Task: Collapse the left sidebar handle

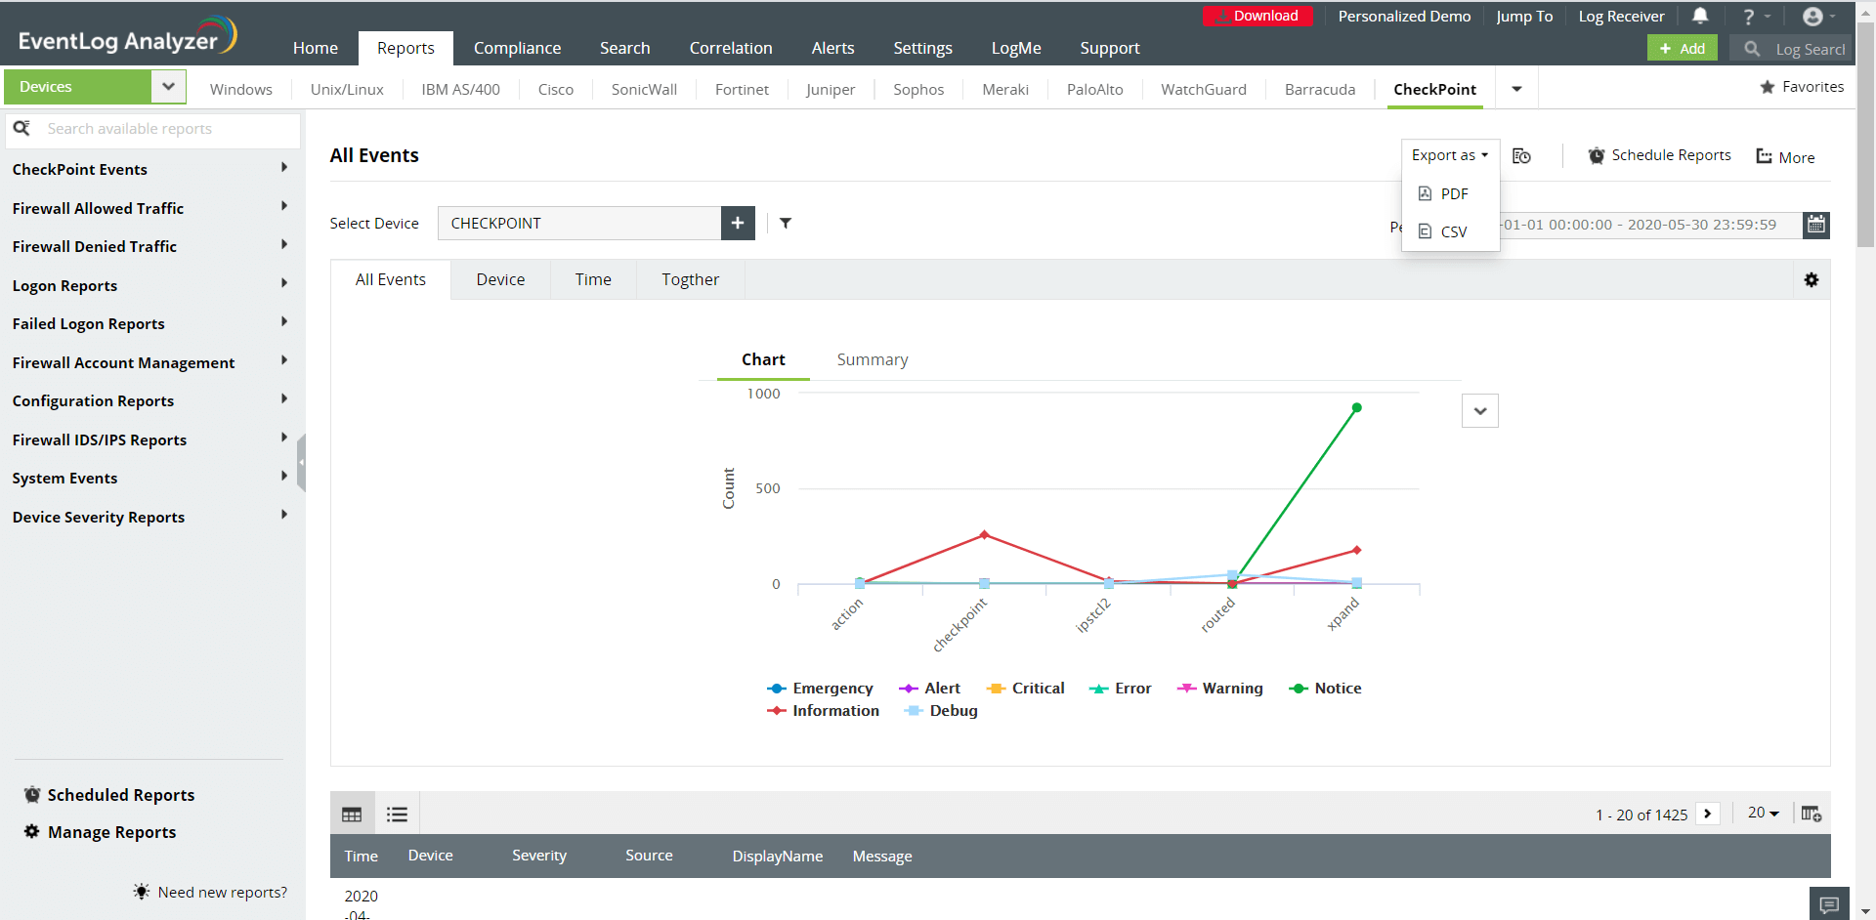Action: pyautogui.click(x=302, y=462)
